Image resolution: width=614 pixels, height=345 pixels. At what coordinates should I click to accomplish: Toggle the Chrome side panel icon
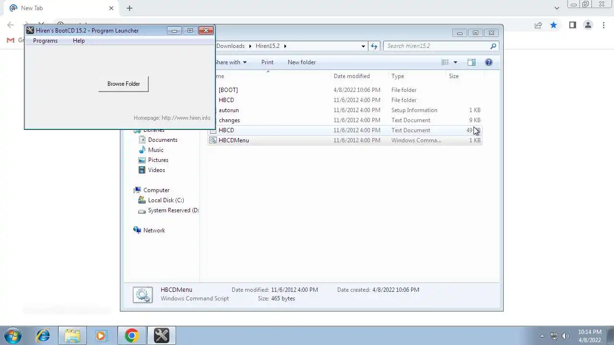click(x=572, y=25)
